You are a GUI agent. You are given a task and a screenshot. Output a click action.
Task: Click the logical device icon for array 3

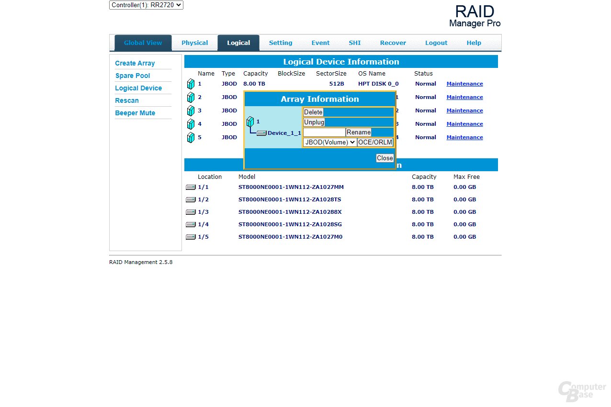click(191, 111)
